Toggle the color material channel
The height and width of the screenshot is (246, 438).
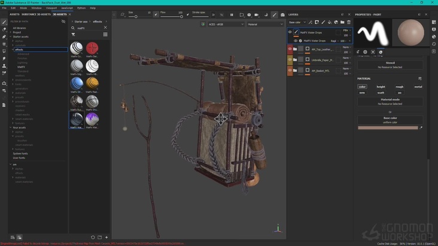tap(362, 87)
